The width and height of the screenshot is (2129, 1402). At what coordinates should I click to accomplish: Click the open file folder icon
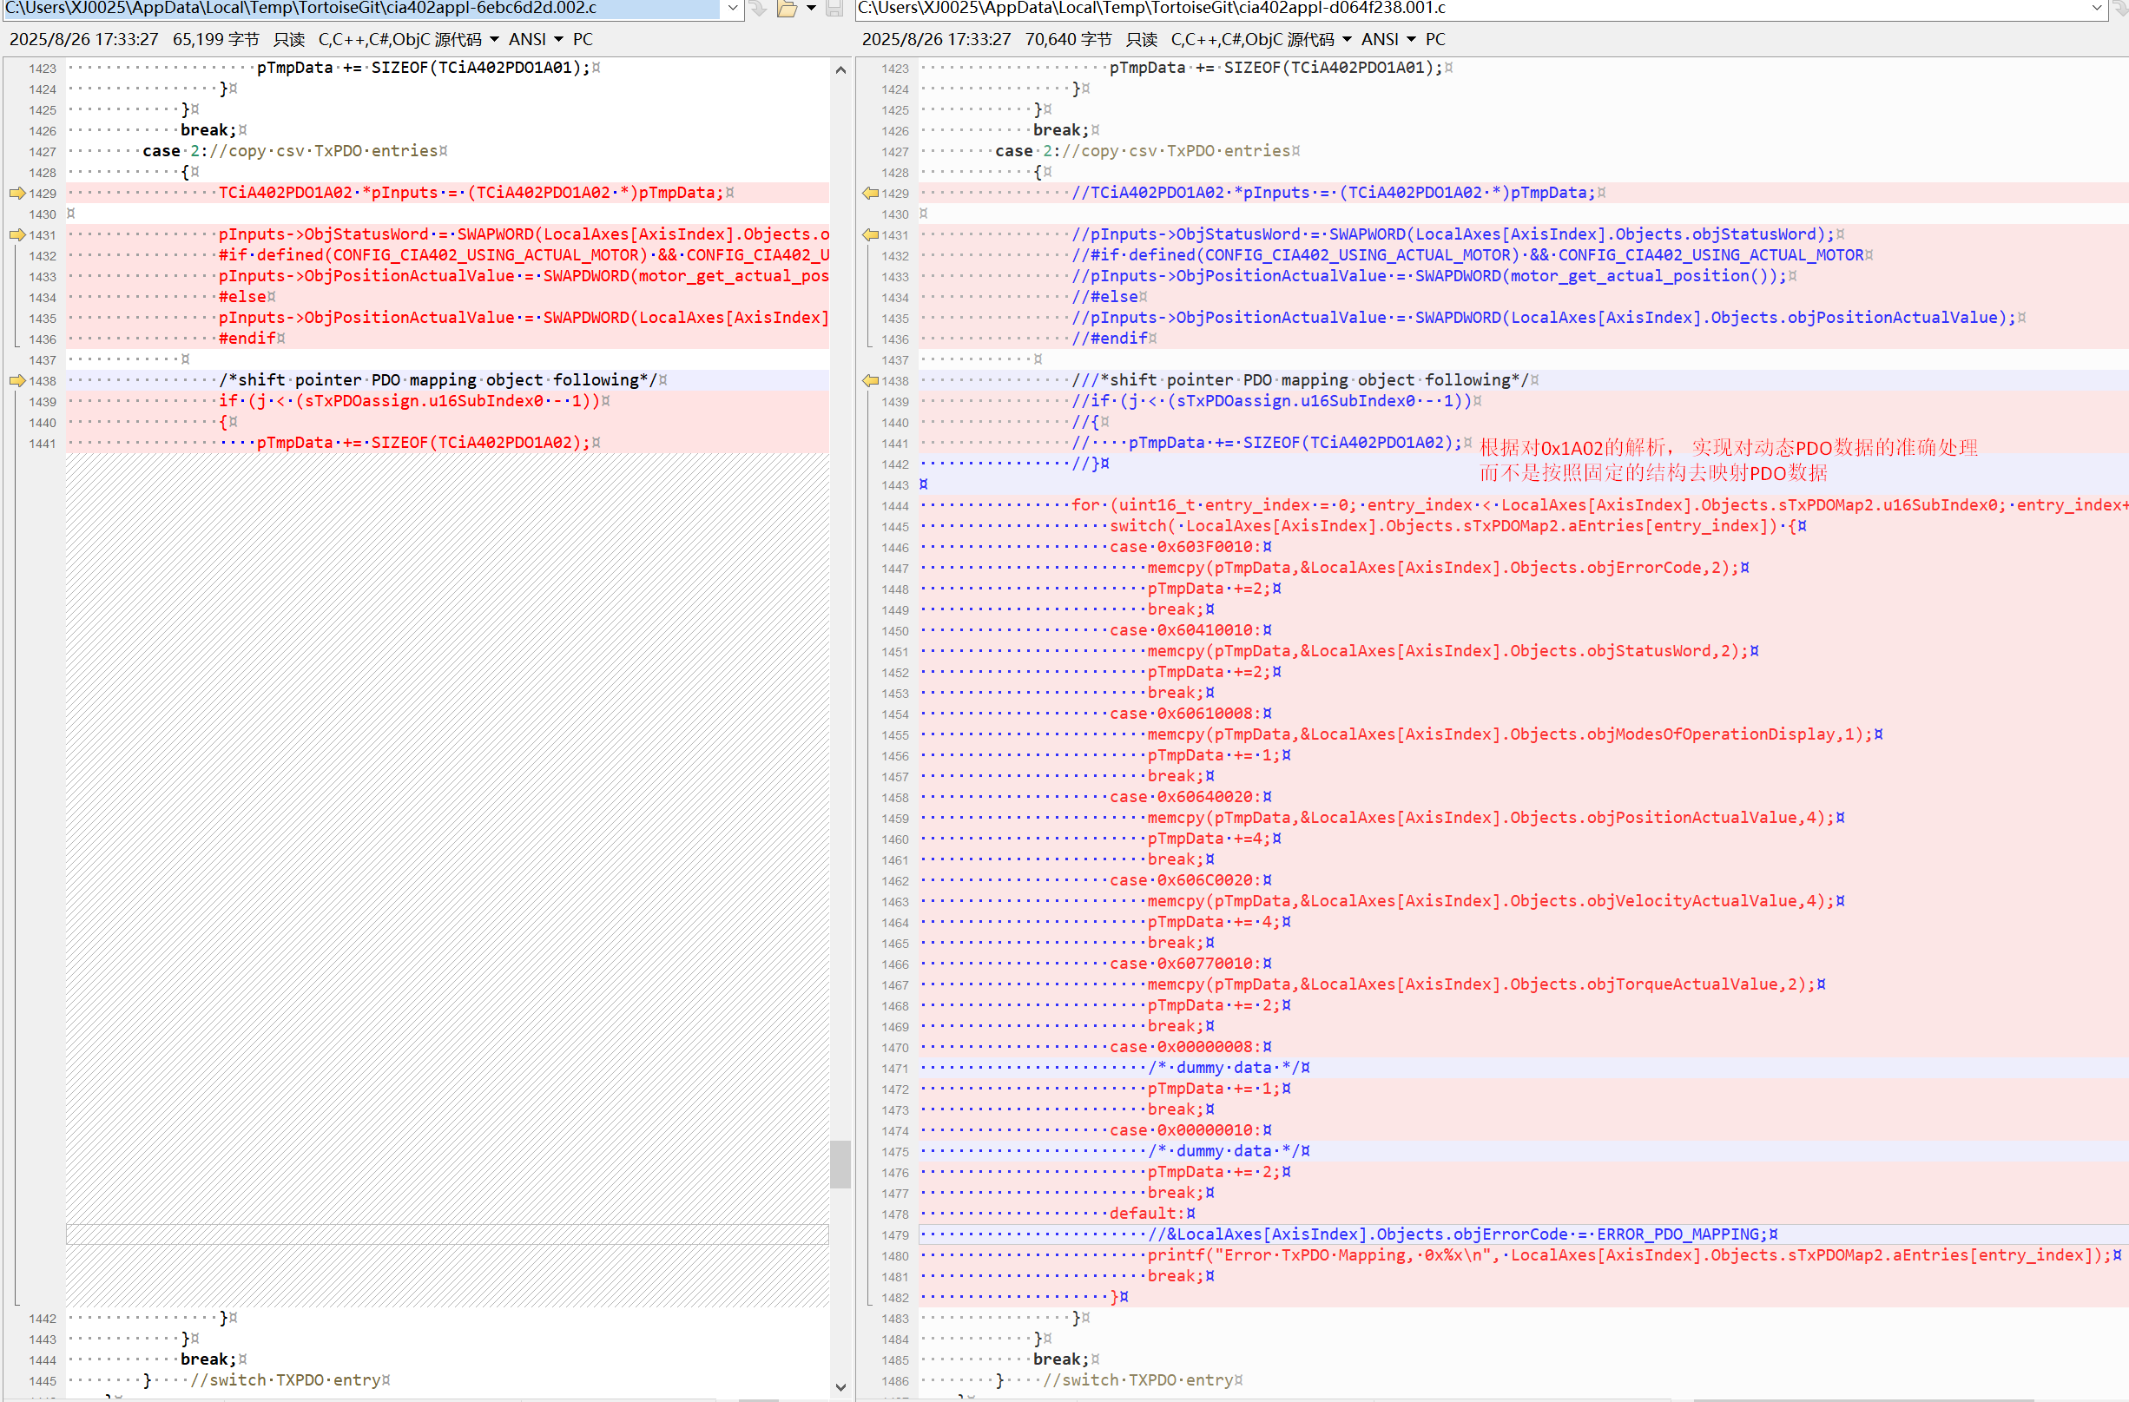click(x=788, y=9)
